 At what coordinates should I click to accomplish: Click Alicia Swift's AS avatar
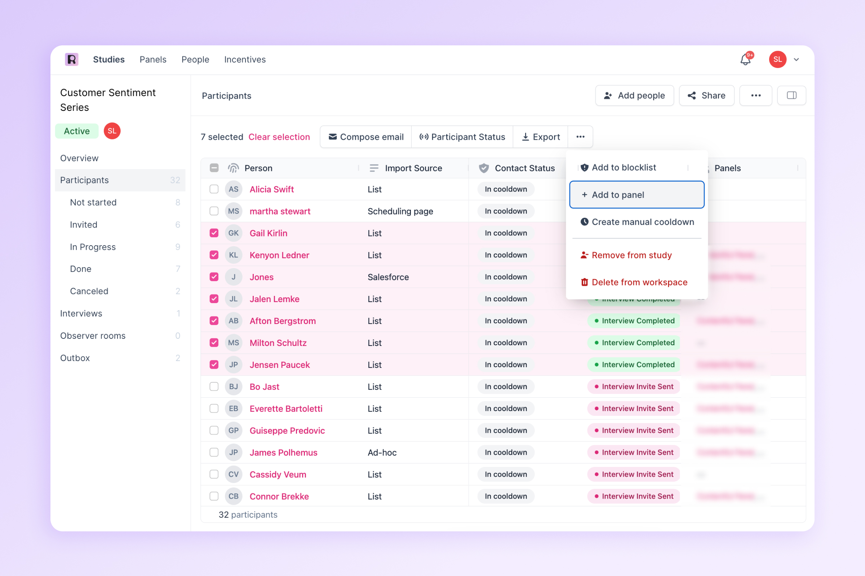click(234, 189)
